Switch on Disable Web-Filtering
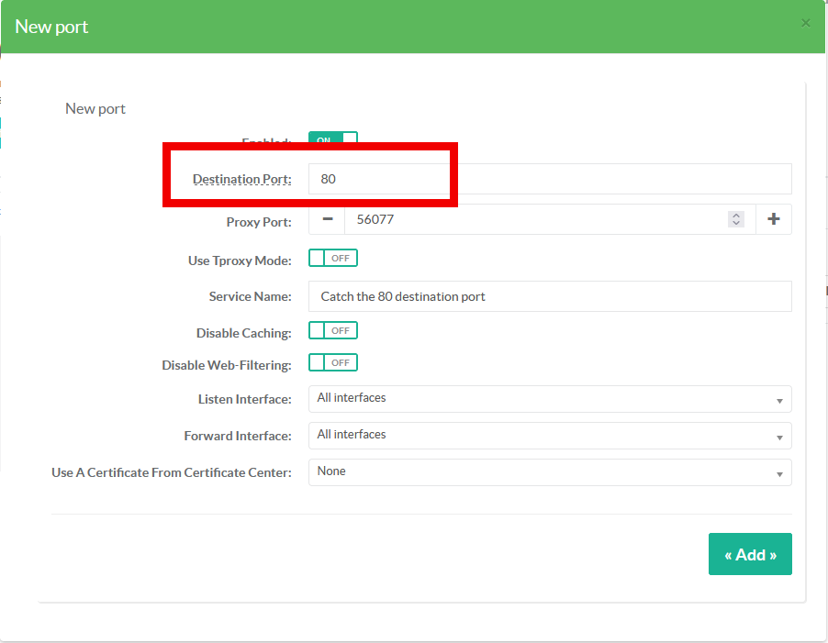 332,363
